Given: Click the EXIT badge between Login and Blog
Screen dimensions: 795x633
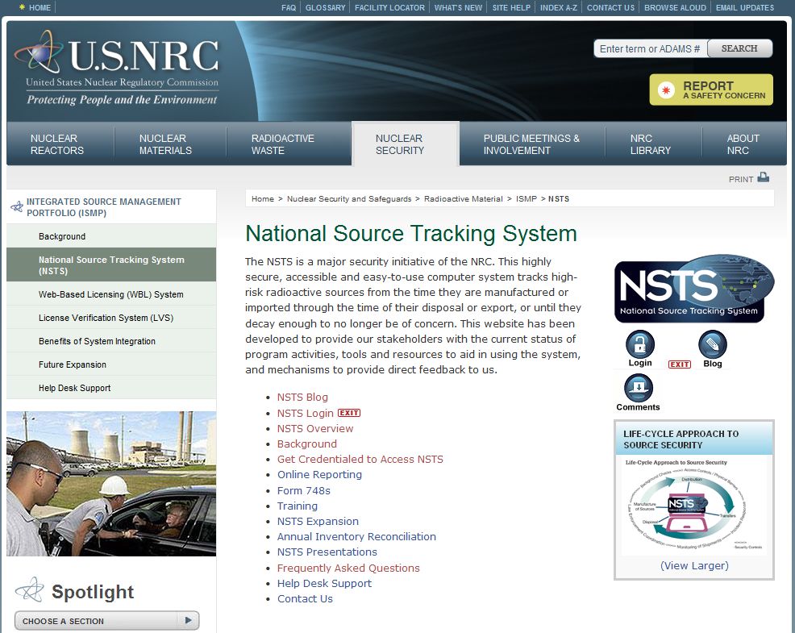Looking at the screenshot, I should (x=680, y=364).
